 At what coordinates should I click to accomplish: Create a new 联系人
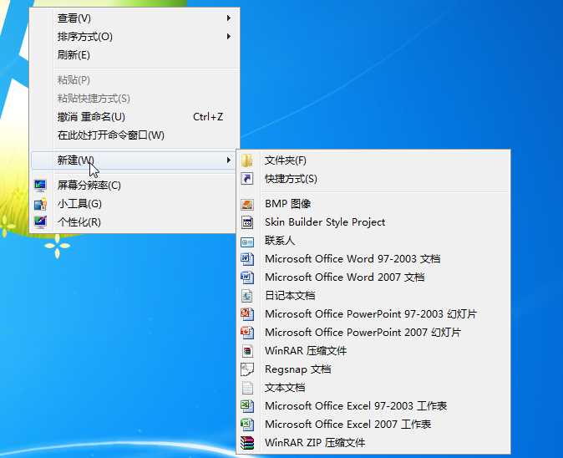[373, 241]
